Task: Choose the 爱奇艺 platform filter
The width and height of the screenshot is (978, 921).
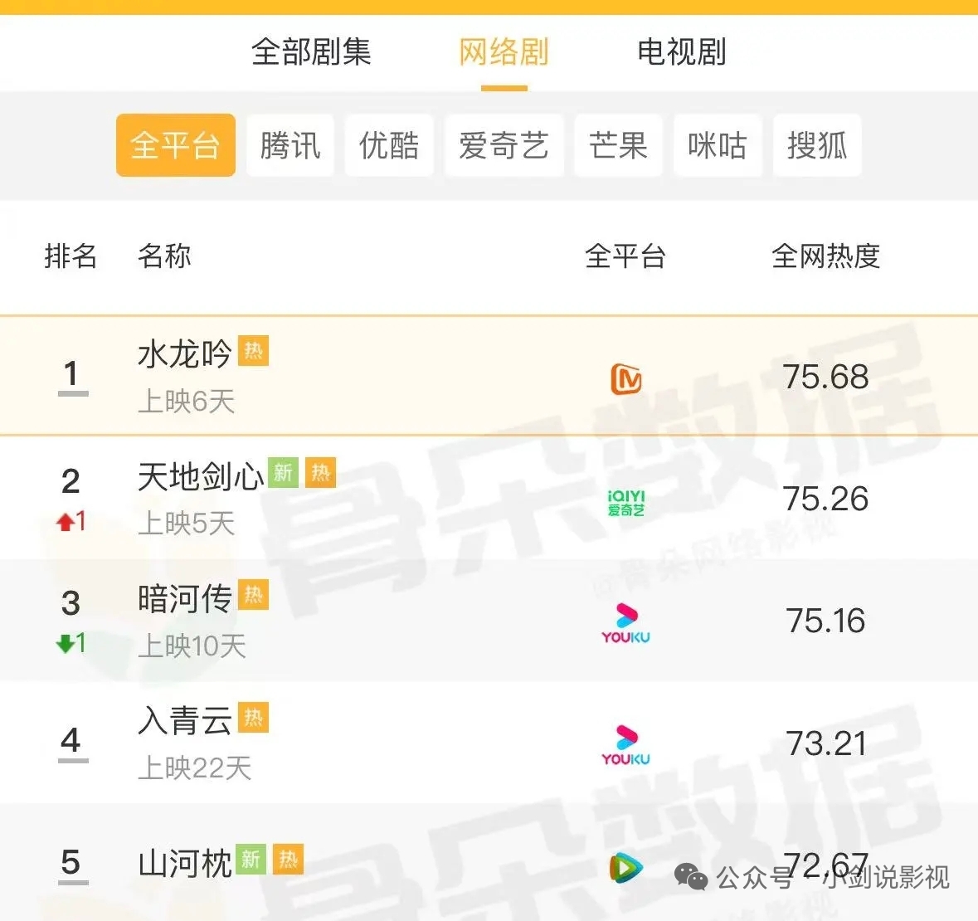Action: coord(504,146)
